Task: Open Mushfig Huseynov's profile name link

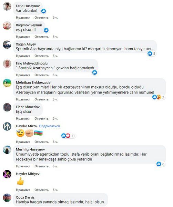Action: click(x=30, y=149)
